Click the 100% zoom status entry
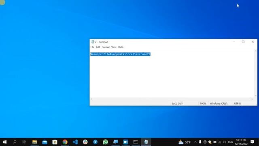The width and height of the screenshot is (259, 146). (x=203, y=103)
